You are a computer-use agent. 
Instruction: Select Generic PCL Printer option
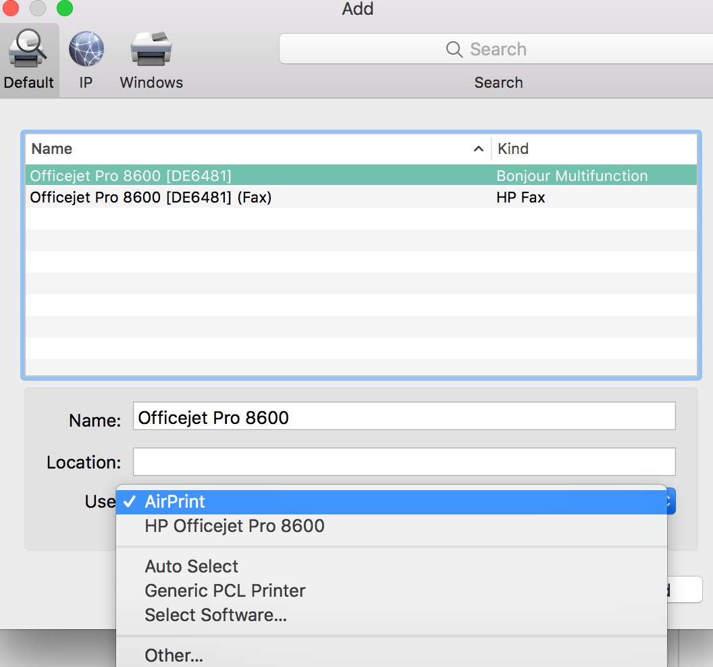coord(224,590)
